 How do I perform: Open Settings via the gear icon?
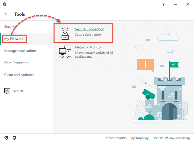coord(6,138)
